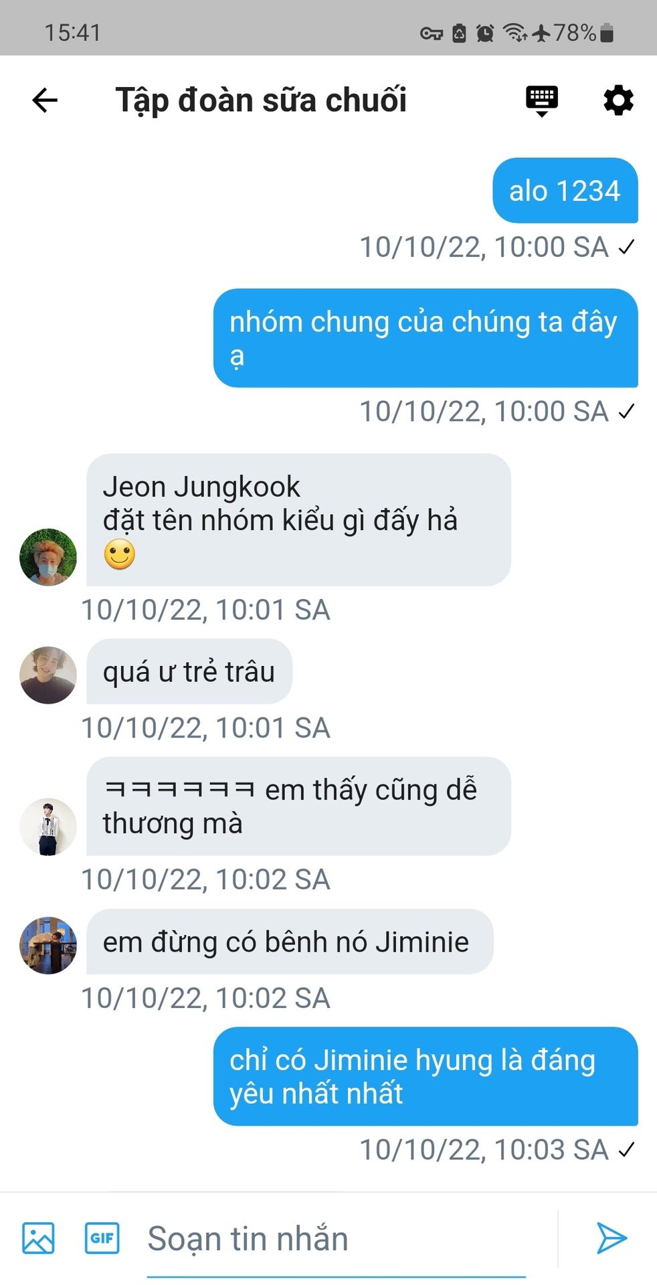This screenshot has height=1285, width=657.
Task: Open the GIF picker
Action: pos(102,1237)
